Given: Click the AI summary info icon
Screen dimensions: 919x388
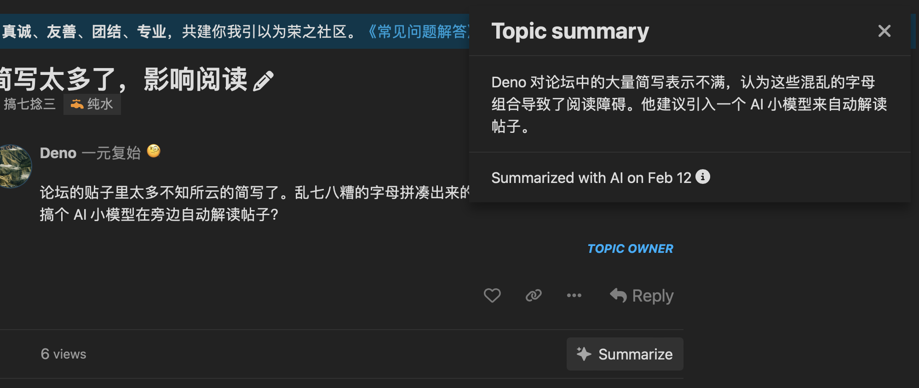Looking at the screenshot, I should (702, 177).
